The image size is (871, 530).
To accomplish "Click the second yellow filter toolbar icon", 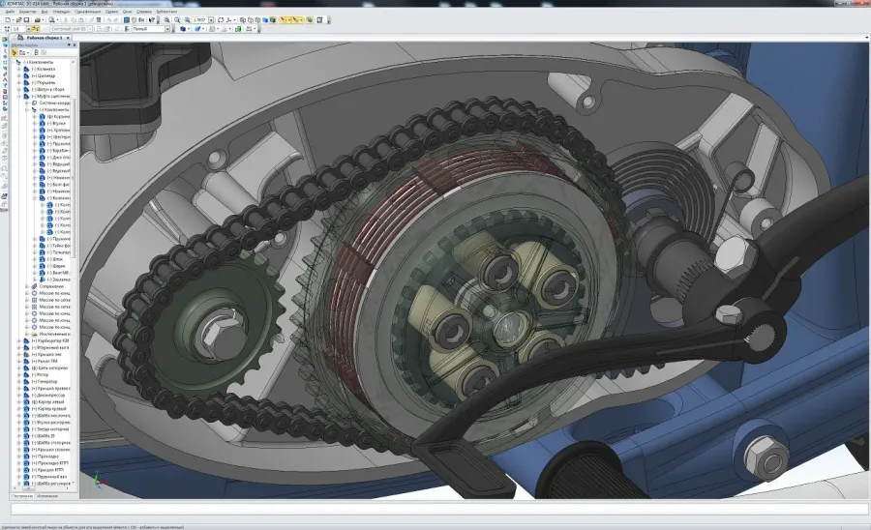I will click(297, 20).
